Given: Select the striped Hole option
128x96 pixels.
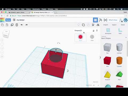Looking at the screenshot, I should 92,37.
